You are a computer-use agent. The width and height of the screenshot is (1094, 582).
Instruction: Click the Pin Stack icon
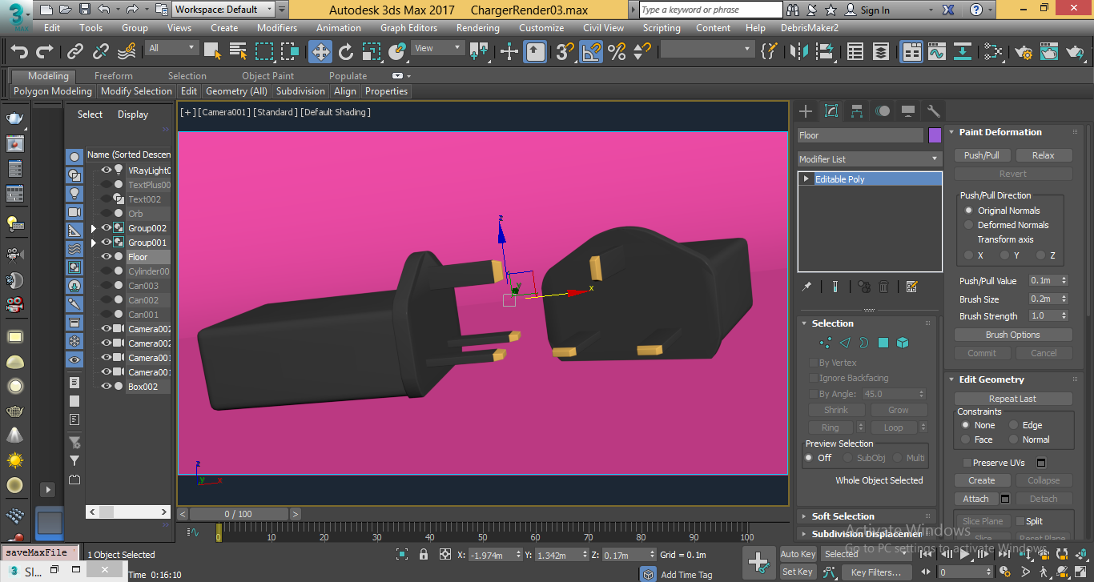click(807, 287)
